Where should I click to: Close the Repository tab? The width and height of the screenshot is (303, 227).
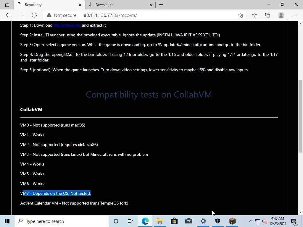pos(80,5)
